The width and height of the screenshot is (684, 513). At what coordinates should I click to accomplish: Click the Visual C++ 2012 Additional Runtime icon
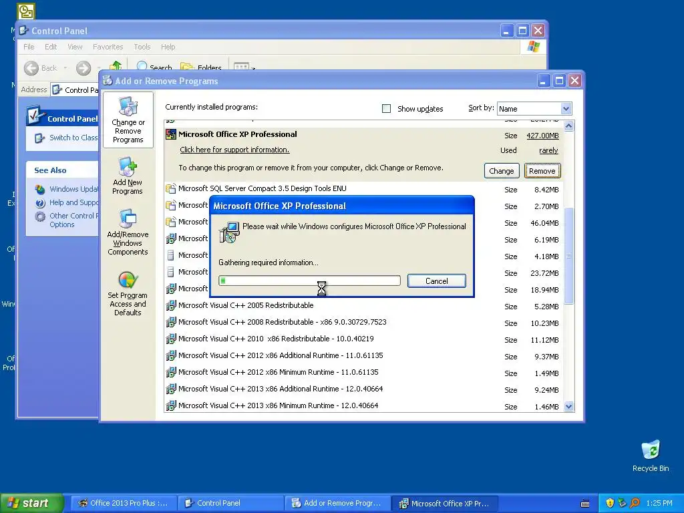point(171,355)
